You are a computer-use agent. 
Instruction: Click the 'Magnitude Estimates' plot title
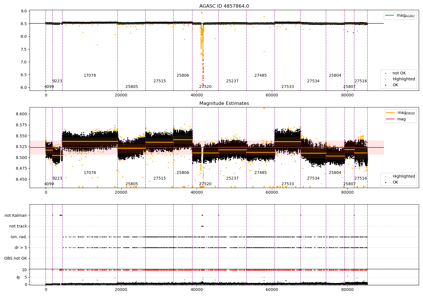[224, 103]
